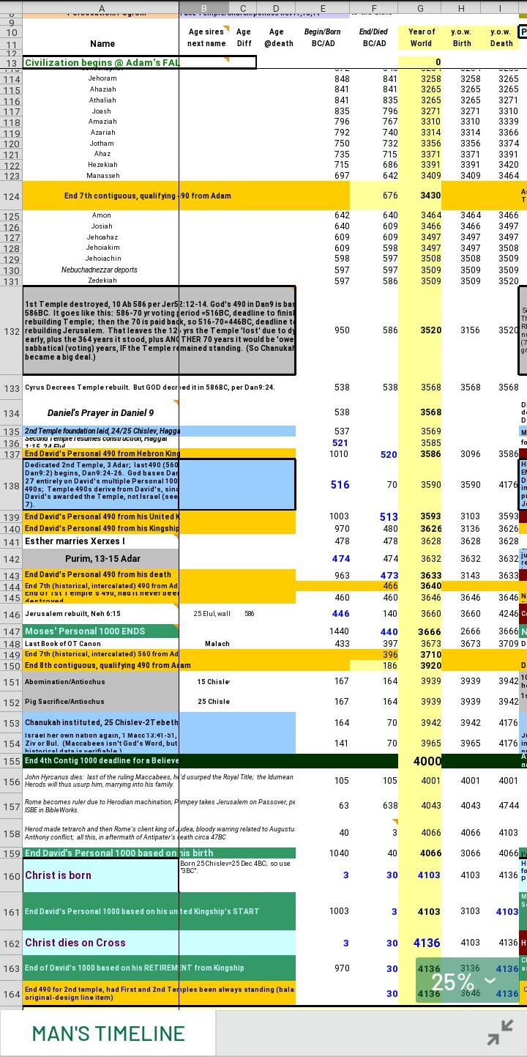527x1057 pixels.
Task: Select 'End of David's 1000 based on his RETIREMENT' cell
Action: tap(160, 968)
